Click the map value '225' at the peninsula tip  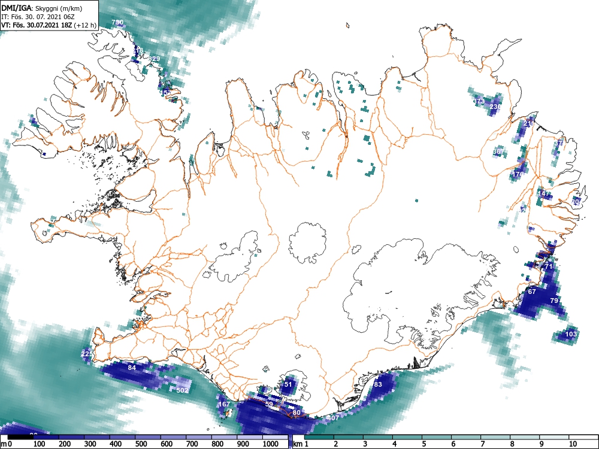click(x=87, y=354)
